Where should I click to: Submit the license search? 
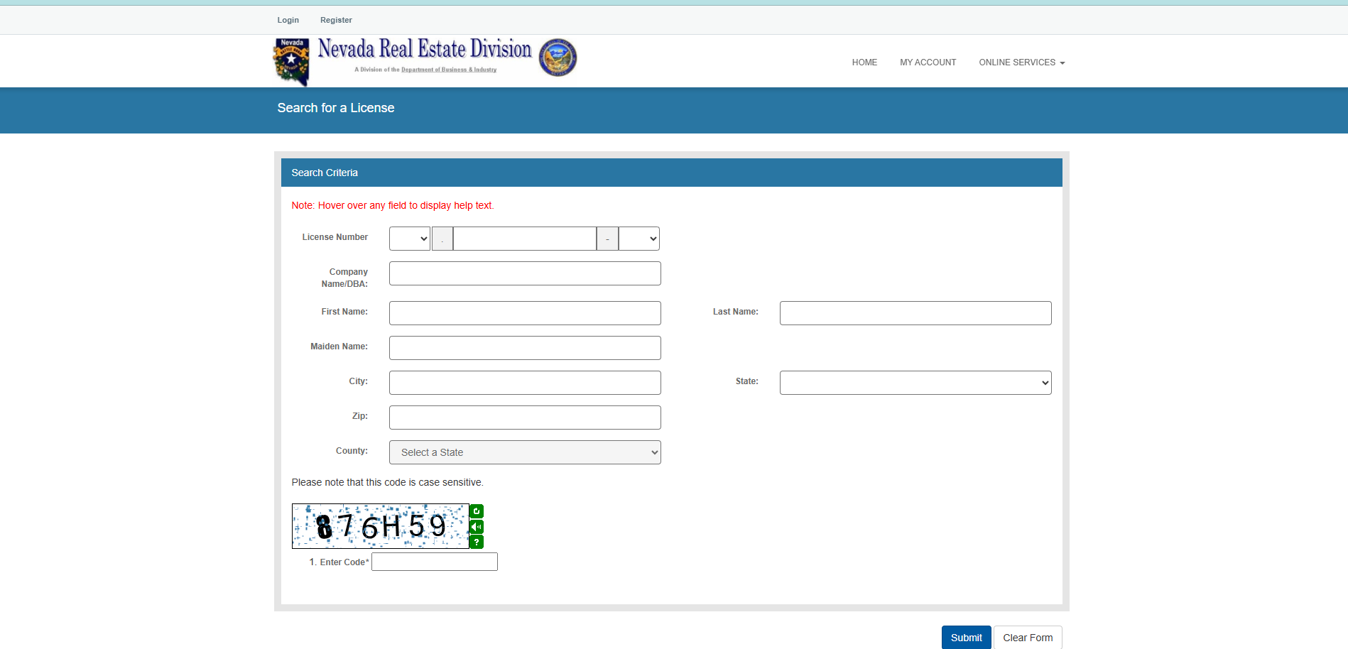[x=966, y=638]
